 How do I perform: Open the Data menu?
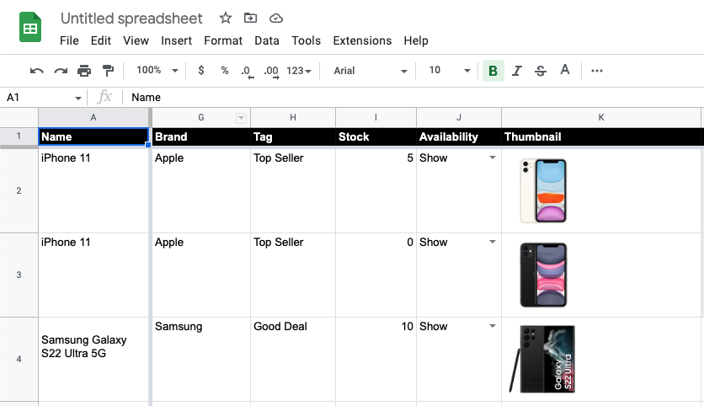click(267, 40)
